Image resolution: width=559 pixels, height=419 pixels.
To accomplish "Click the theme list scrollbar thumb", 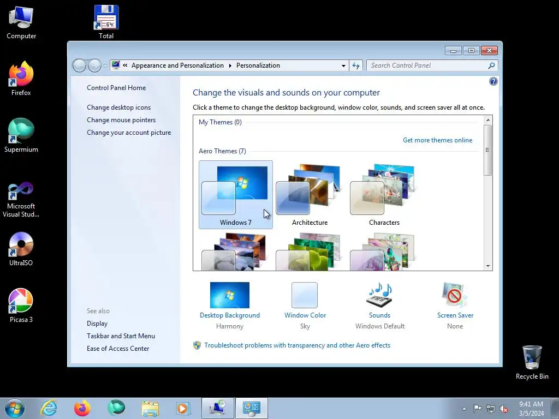I will click(487, 150).
